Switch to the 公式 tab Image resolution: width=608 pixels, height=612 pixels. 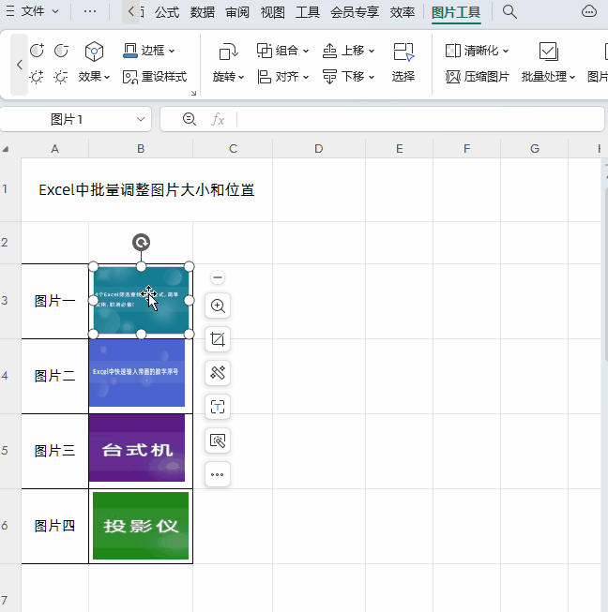click(167, 12)
